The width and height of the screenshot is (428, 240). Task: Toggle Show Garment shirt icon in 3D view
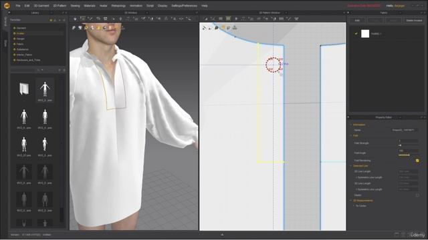pyautogui.click(x=80, y=28)
